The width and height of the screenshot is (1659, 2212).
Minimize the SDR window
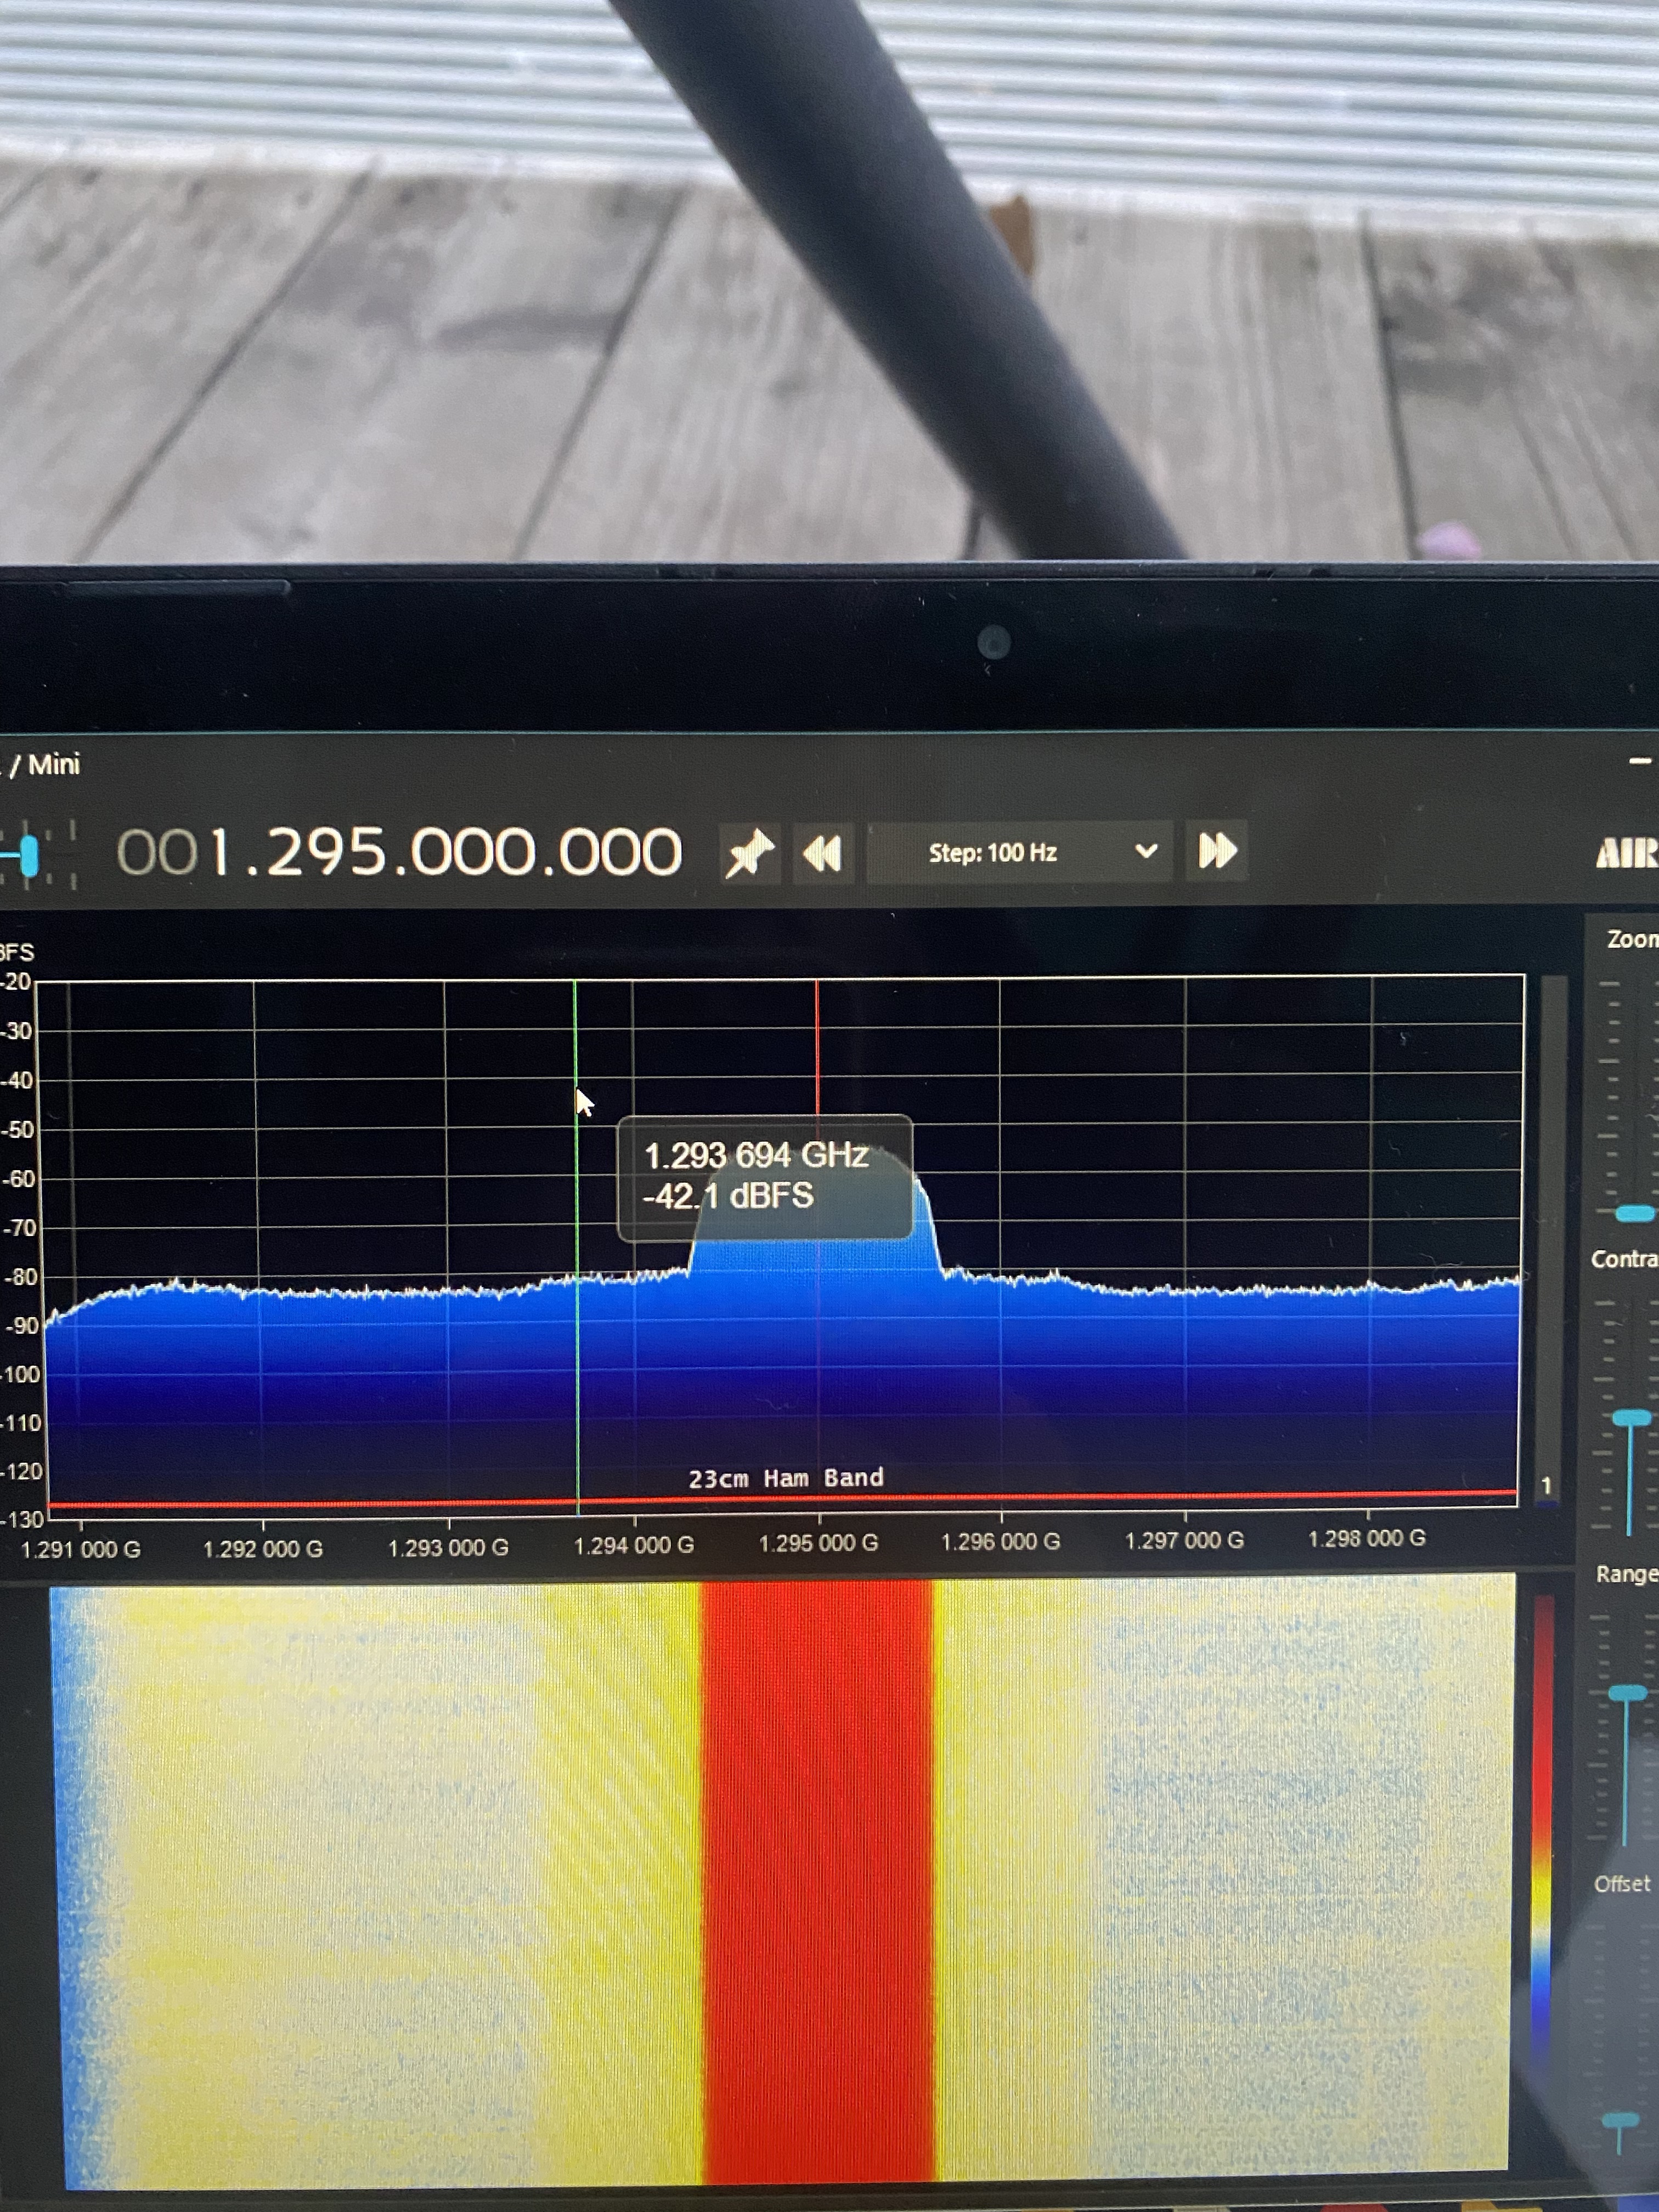point(1639,762)
